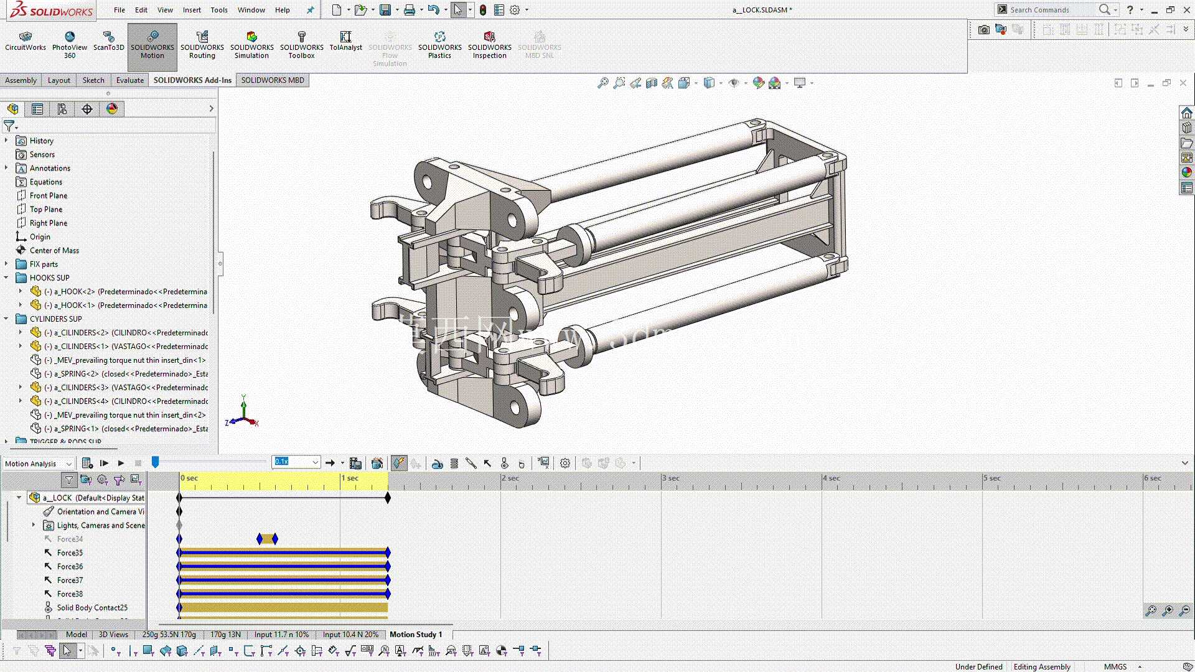The height and width of the screenshot is (672, 1195).
Task: Expand the FIX parts folder
Action: 6,264
